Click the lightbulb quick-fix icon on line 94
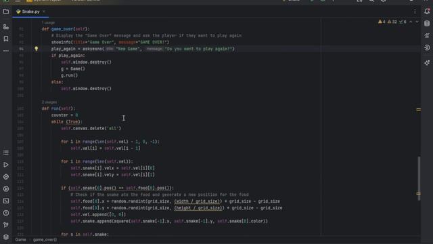This screenshot has width=433, height=244. [x=36, y=49]
